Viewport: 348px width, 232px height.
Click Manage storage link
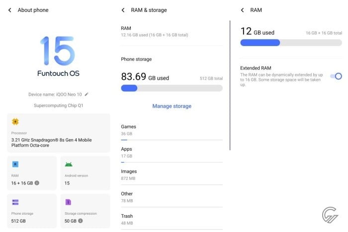[x=172, y=106]
